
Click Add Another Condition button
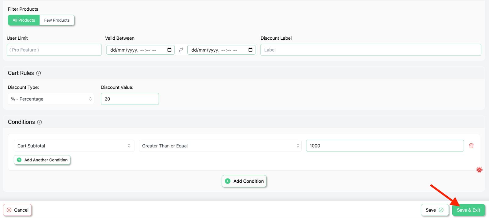tap(42, 160)
